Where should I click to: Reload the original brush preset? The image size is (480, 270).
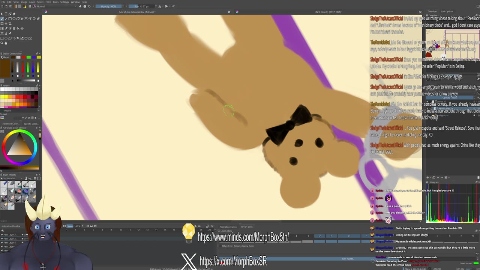click(89, 6)
